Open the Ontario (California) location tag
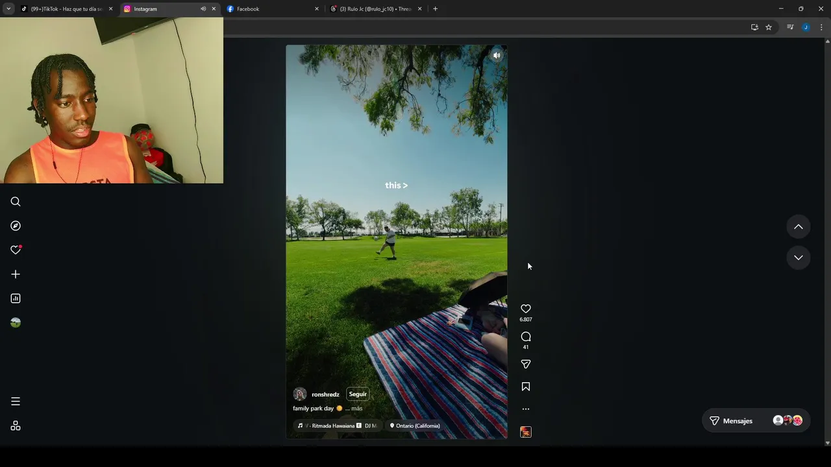This screenshot has height=467, width=831. point(415,426)
